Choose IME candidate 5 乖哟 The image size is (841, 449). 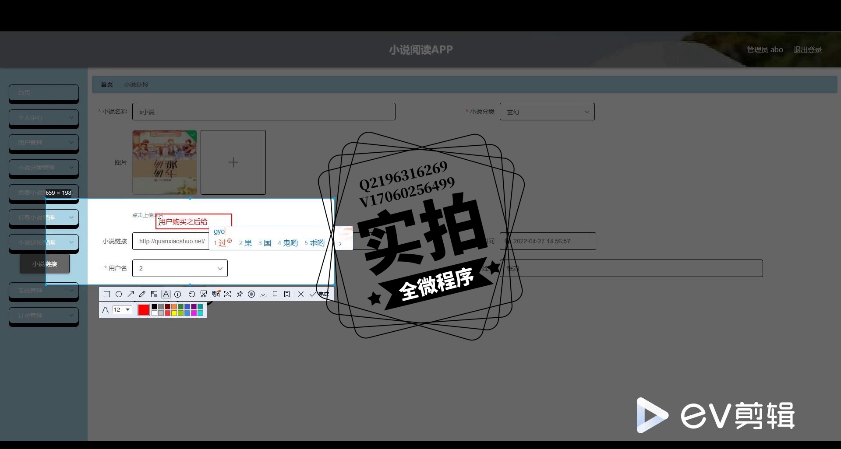point(314,243)
